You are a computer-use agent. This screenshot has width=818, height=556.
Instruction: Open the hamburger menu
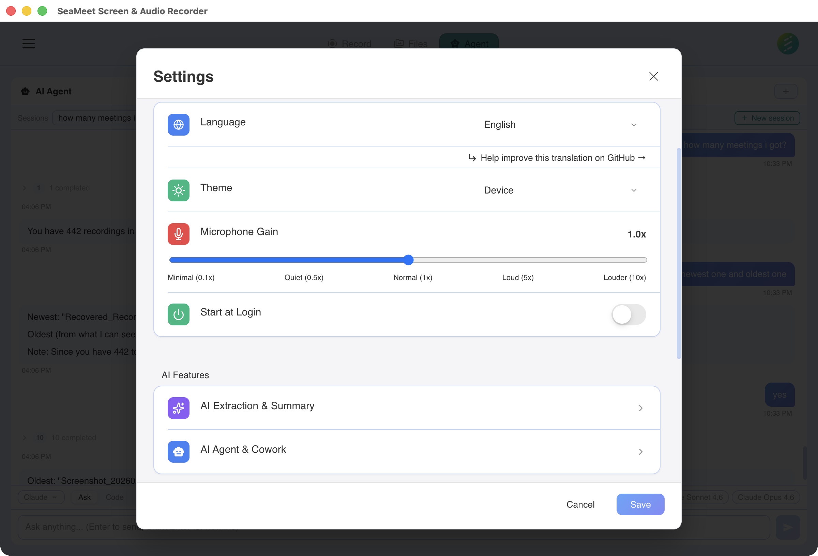(29, 43)
